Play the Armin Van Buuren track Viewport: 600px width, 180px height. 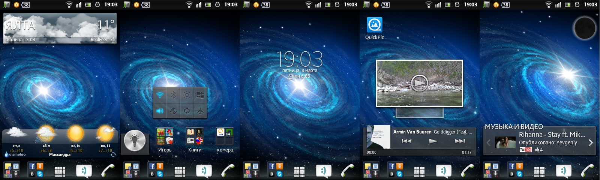[x=433, y=141]
